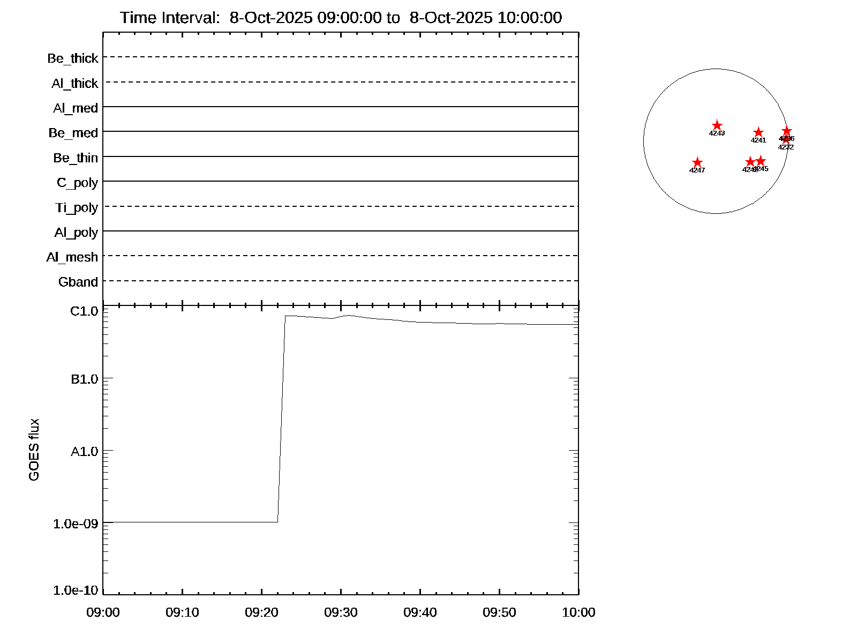Click the Gband filter label
This screenshot has width=857, height=643.
click(x=78, y=282)
